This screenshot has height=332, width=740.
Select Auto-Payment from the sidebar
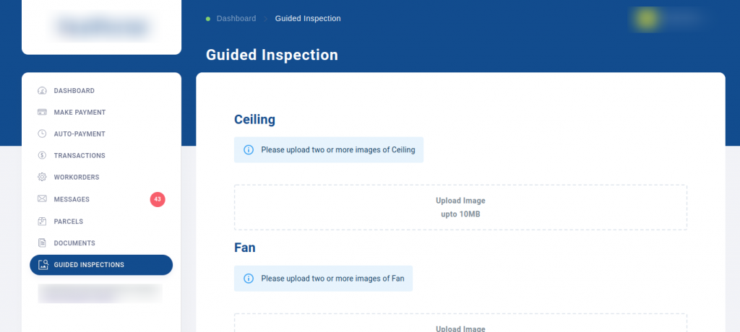pos(79,134)
